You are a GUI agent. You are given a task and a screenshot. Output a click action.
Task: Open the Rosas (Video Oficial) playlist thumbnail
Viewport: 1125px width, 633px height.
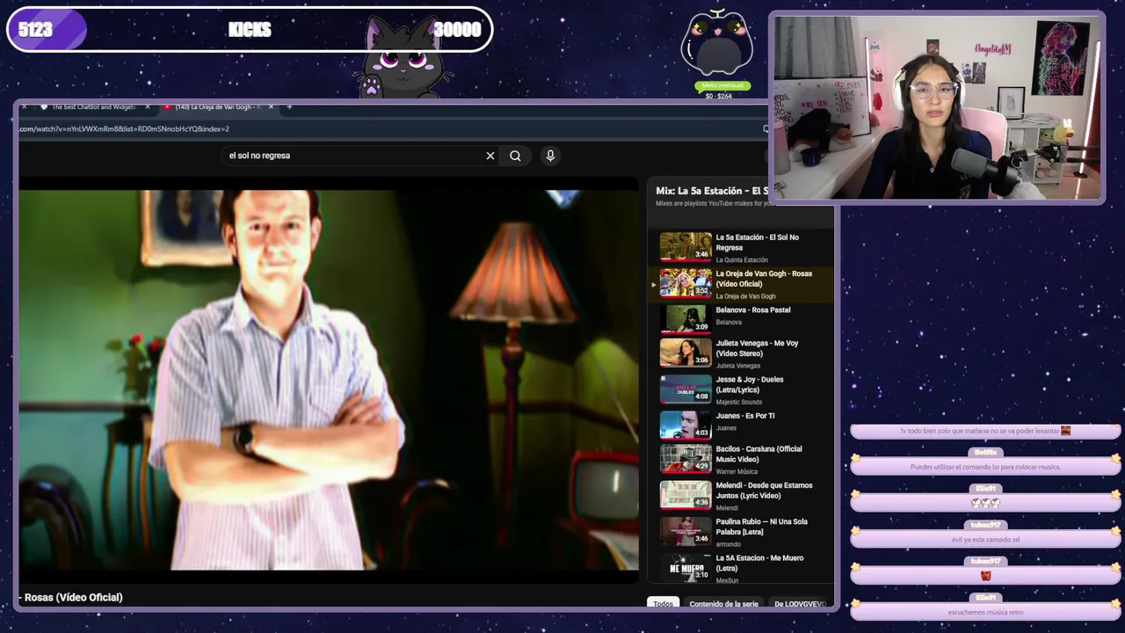pos(686,282)
